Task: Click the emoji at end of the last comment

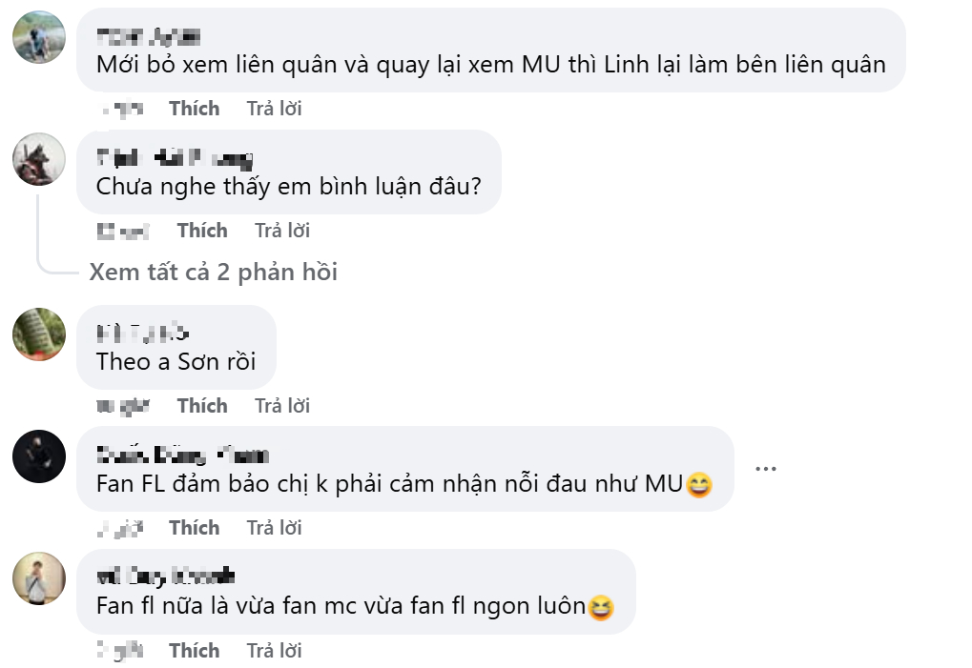Action: [x=600, y=608]
